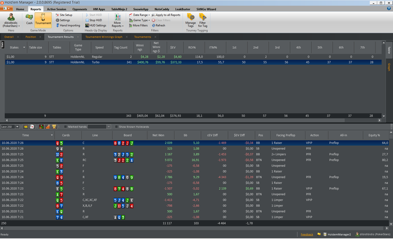Image resolution: width=393 pixels, height=239 pixels.
Task: Click the hands list vertical scrollbar down arrow
Action: (x=391, y=224)
